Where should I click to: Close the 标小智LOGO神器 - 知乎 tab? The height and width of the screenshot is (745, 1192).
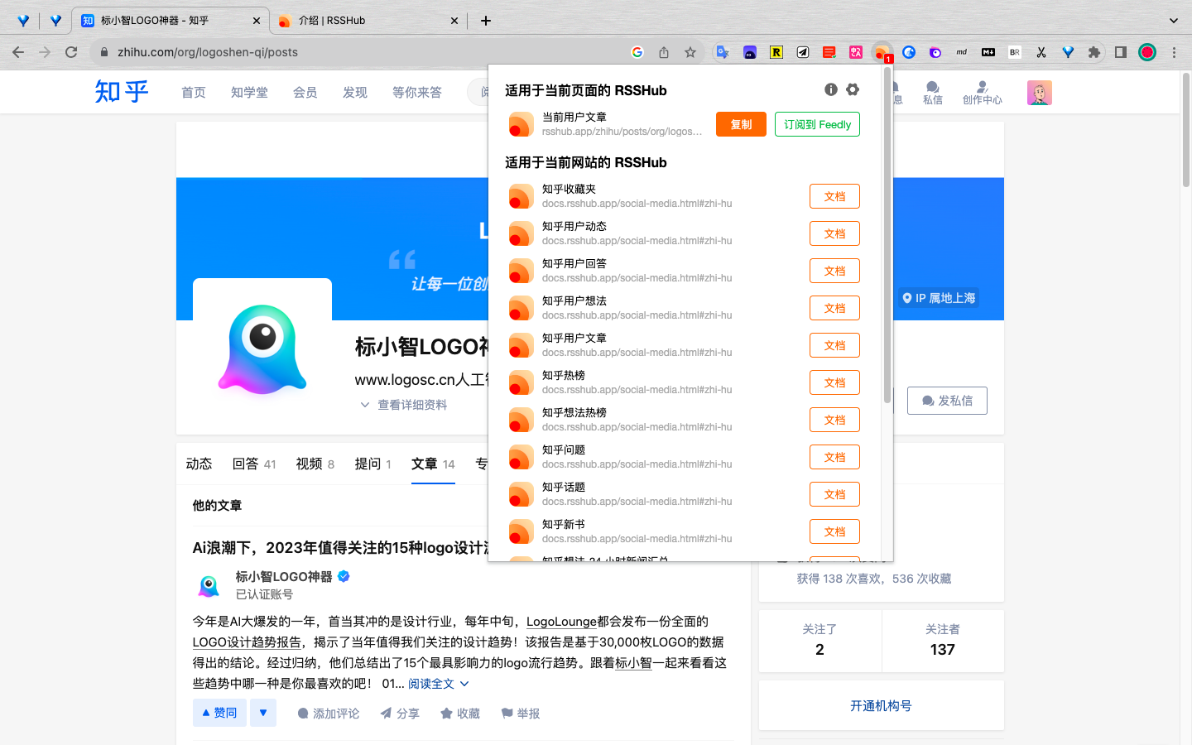(x=257, y=21)
